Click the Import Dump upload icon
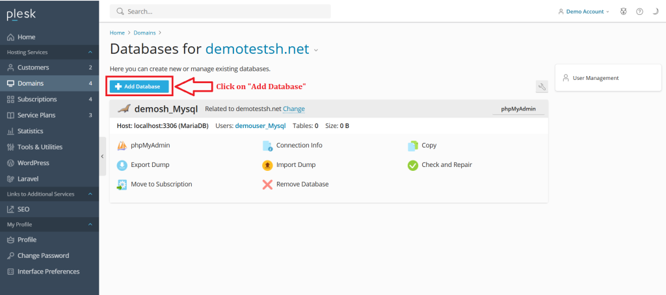 point(267,165)
